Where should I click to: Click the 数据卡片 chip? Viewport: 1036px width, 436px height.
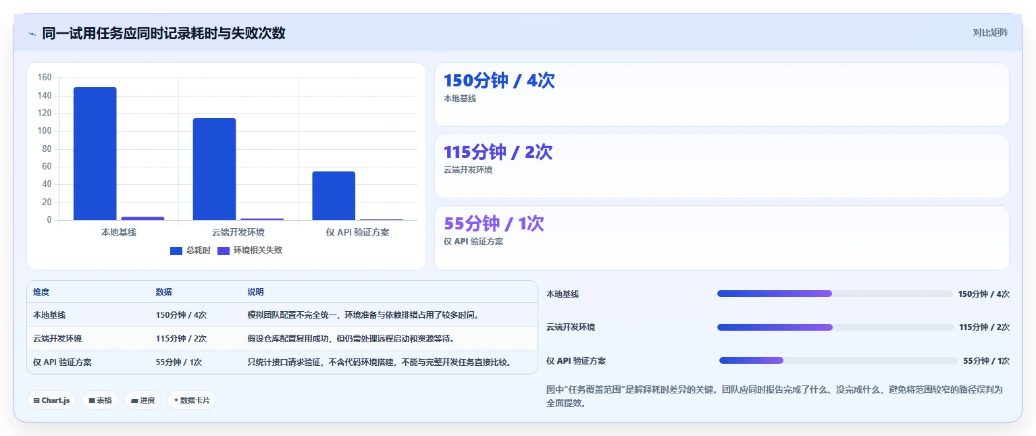192,400
